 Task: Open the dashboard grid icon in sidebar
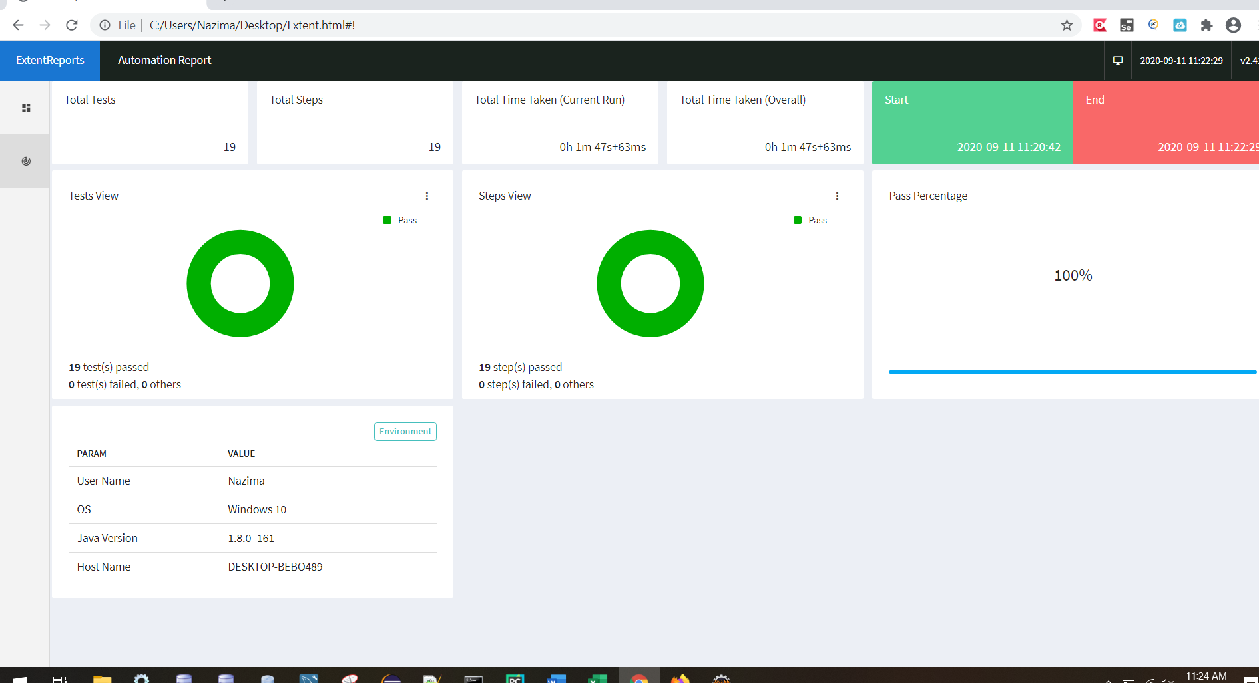coord(25,107)
